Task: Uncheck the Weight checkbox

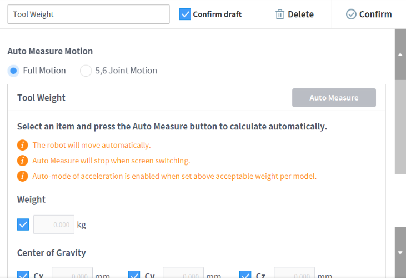Action: pyautogui.click(x=23, y=224)
